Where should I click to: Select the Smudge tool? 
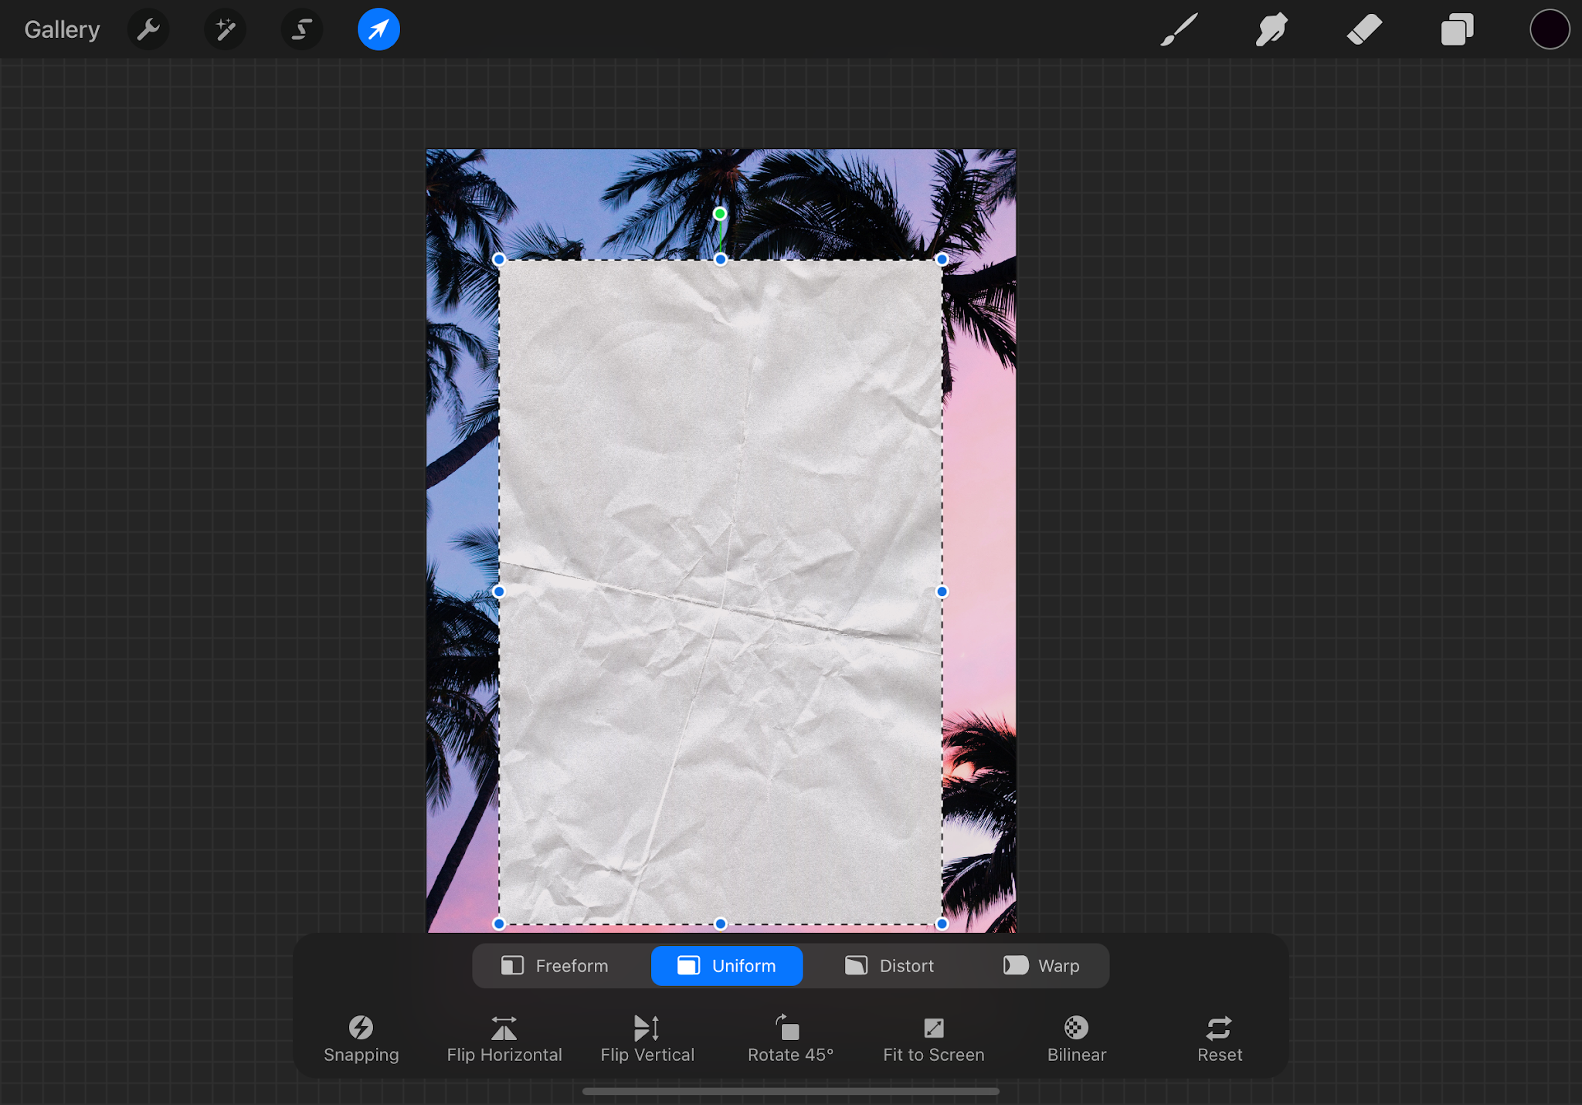point(1271,30)
